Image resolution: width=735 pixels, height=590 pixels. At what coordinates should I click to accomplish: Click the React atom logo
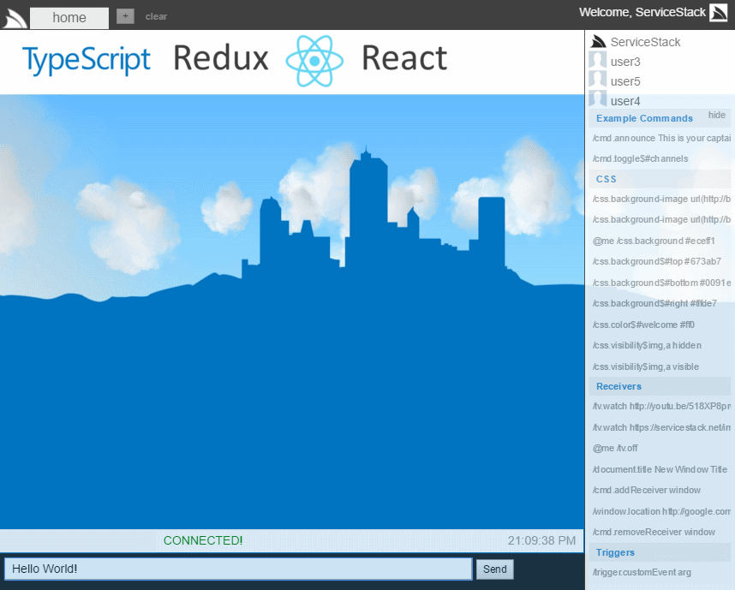[314, 61]
